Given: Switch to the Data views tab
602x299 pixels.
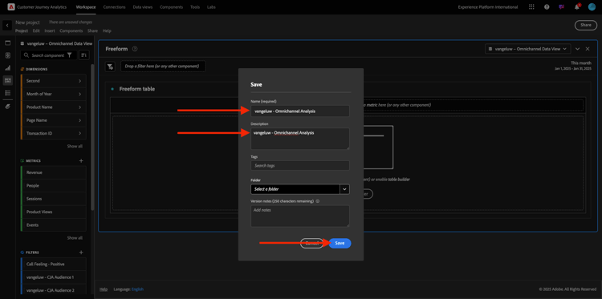Looking at the screenshot, I should tap(142, 7).
